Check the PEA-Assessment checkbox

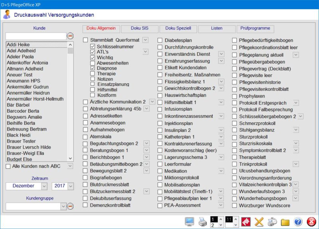point(160,206)
